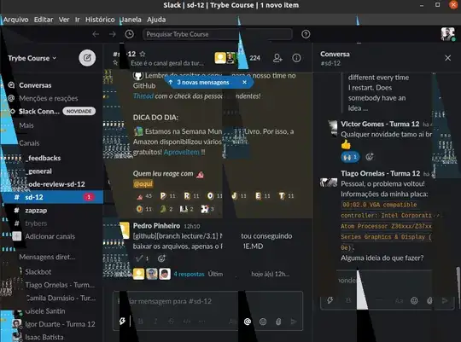Toggle the J reaction with 11
Viewport: 461px width, 342px height.
[x=239, y=196]
